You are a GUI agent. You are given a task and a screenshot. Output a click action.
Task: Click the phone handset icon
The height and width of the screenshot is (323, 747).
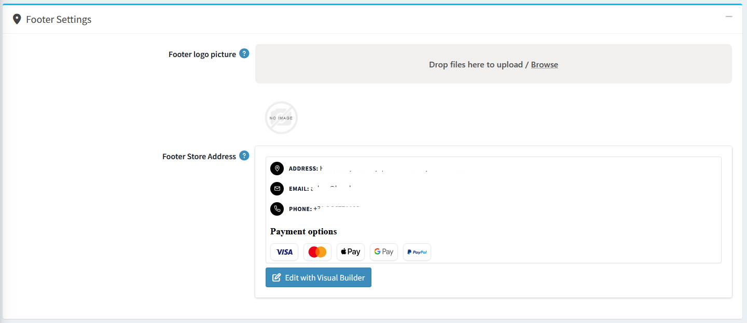(x=277, y=209)
